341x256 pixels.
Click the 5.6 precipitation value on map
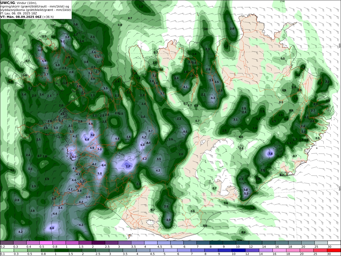pos(100,149)
